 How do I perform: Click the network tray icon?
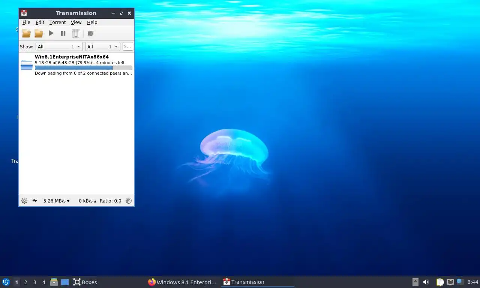point(450,282)
